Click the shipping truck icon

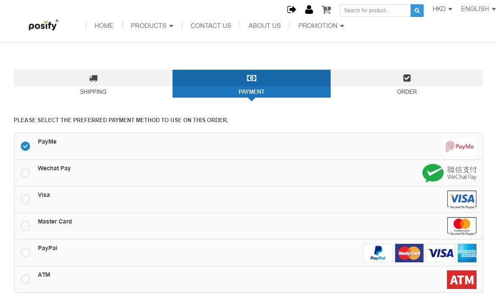93,78
